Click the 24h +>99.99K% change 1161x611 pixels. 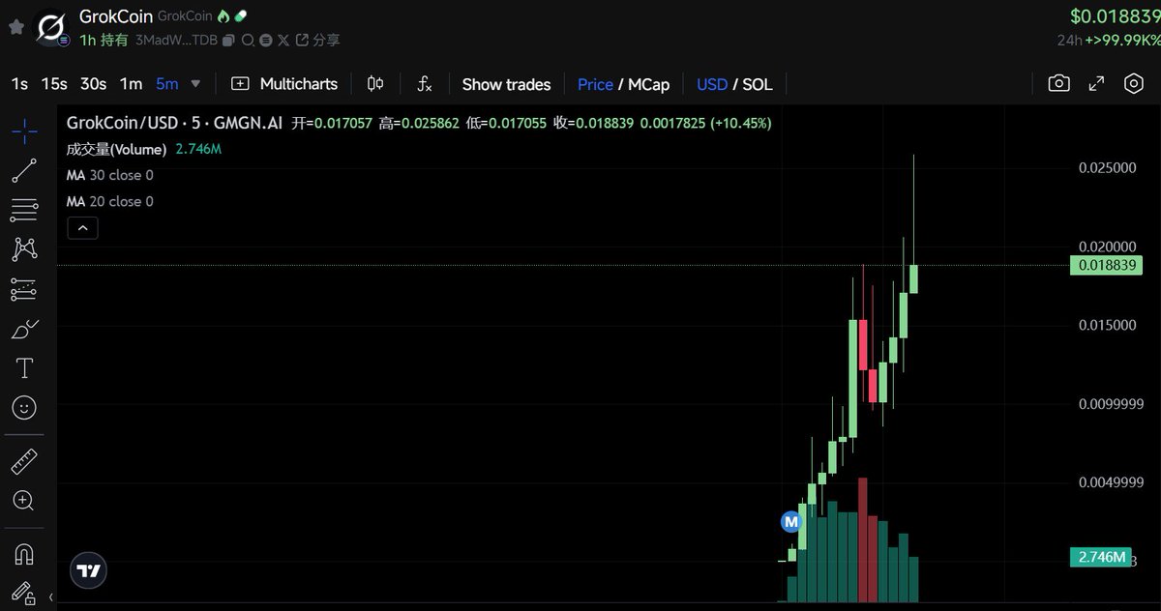(x=1108, y=41)
